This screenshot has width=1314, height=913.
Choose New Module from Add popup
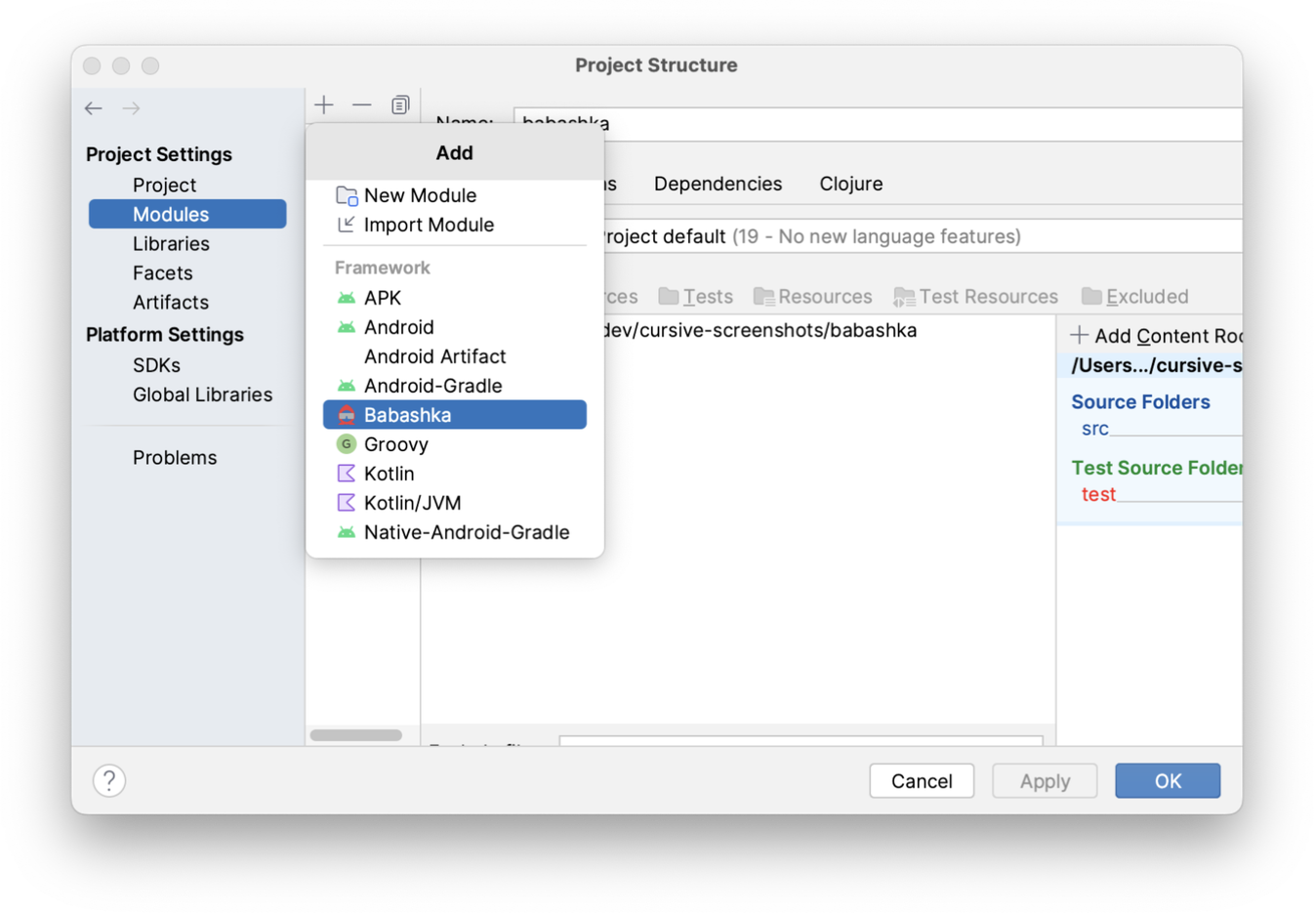click(455, 195)
